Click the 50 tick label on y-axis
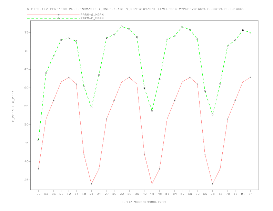Image resolution: width=273 pixels, height=211 pixels. [27, 125]
